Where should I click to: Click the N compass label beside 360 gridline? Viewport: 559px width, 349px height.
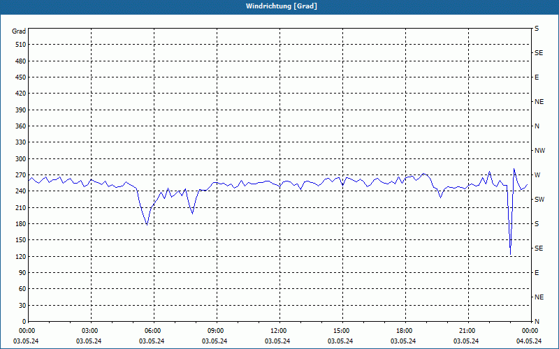[537, 126]
